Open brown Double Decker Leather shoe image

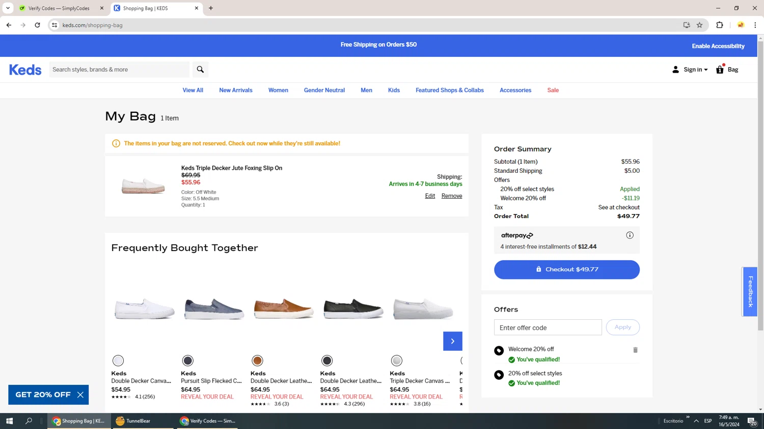click(284, 309)
